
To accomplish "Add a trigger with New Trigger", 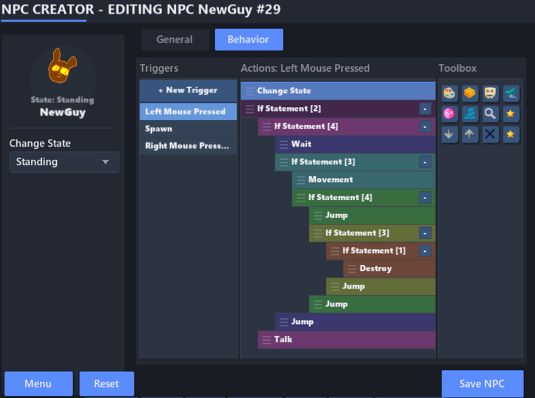I will pos(188,91).
